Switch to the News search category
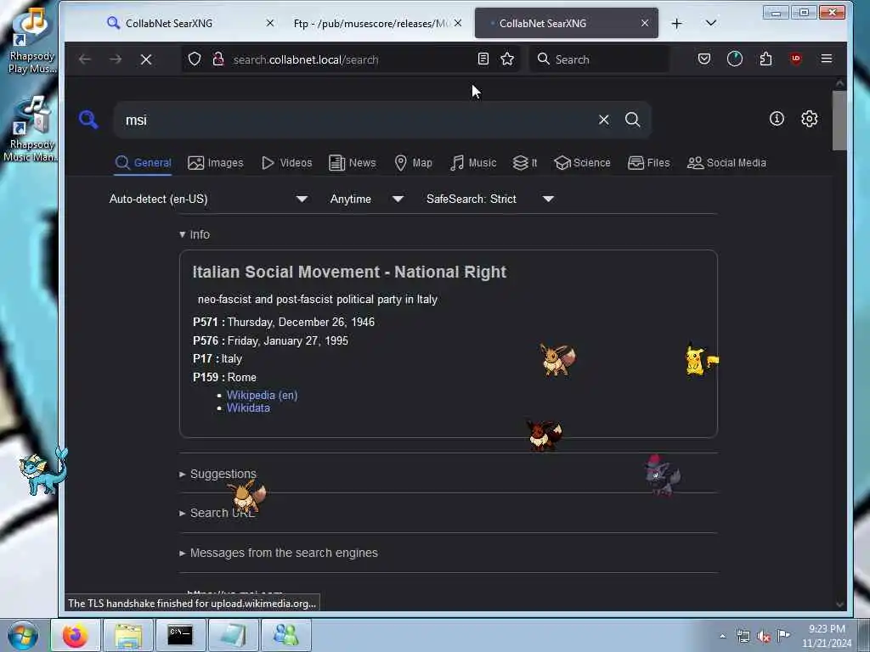This screenshot has height=652, width=870. tap(353, 163)
